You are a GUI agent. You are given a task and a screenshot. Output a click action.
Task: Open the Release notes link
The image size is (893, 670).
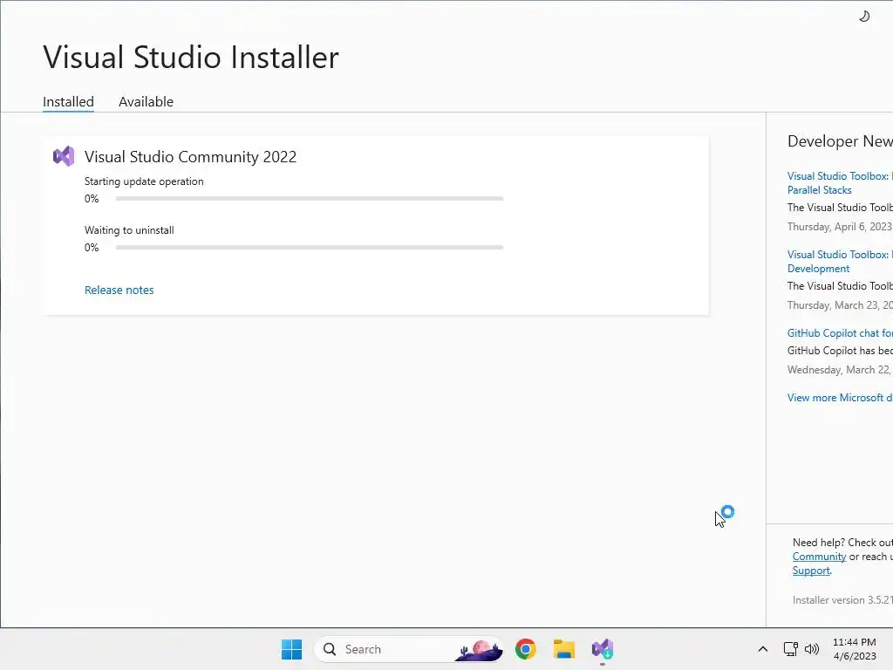(119, 290)
